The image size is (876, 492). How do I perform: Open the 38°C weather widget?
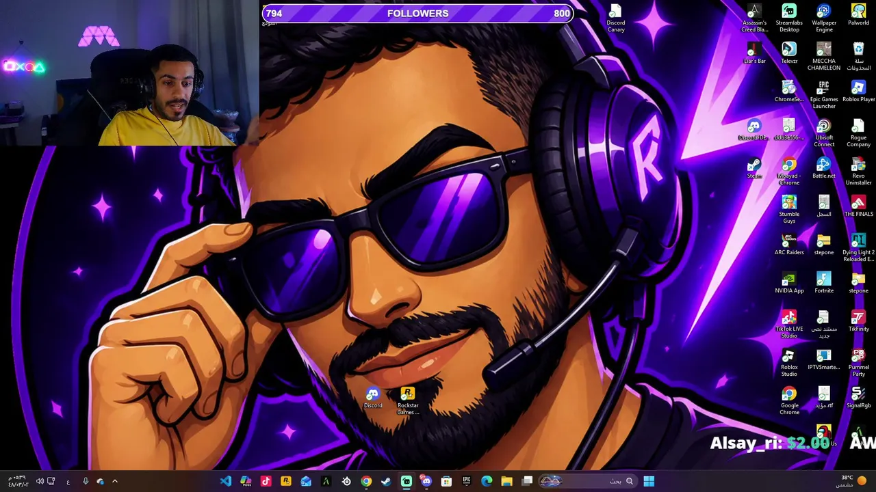click(x=851, y=481)
